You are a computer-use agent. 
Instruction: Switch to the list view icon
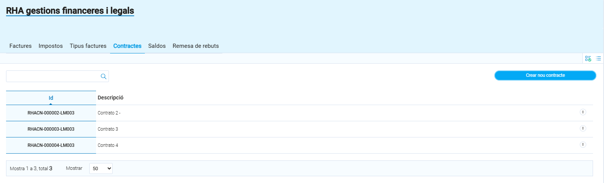pos(598,58)
